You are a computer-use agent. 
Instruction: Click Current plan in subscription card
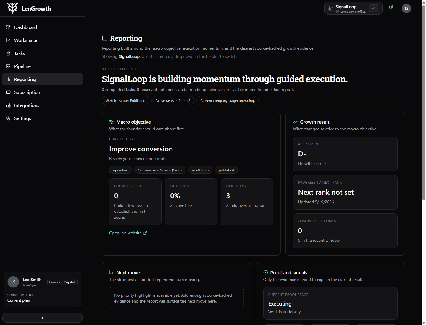pos(19,300)
